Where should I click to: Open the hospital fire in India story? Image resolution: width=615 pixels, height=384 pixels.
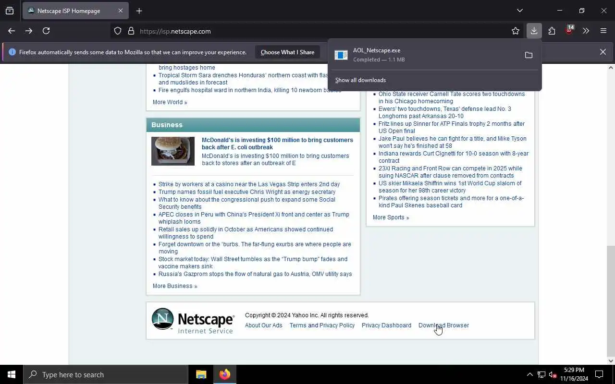(250, 90)
